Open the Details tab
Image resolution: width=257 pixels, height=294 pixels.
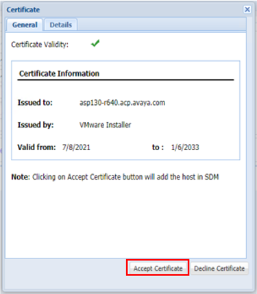(61, 25)
